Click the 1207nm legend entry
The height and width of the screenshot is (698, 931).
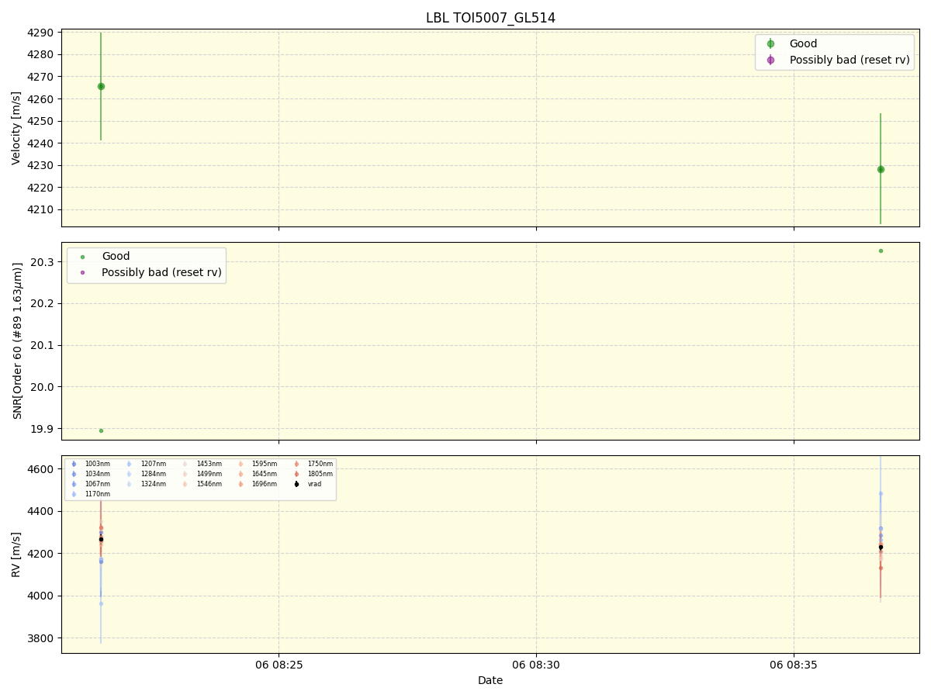pyautogui.click(x=146, y=464)
